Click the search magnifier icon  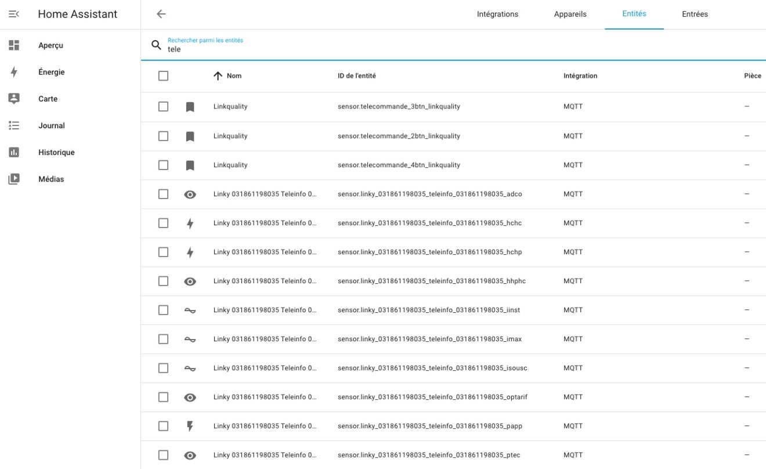click(155, 44)
